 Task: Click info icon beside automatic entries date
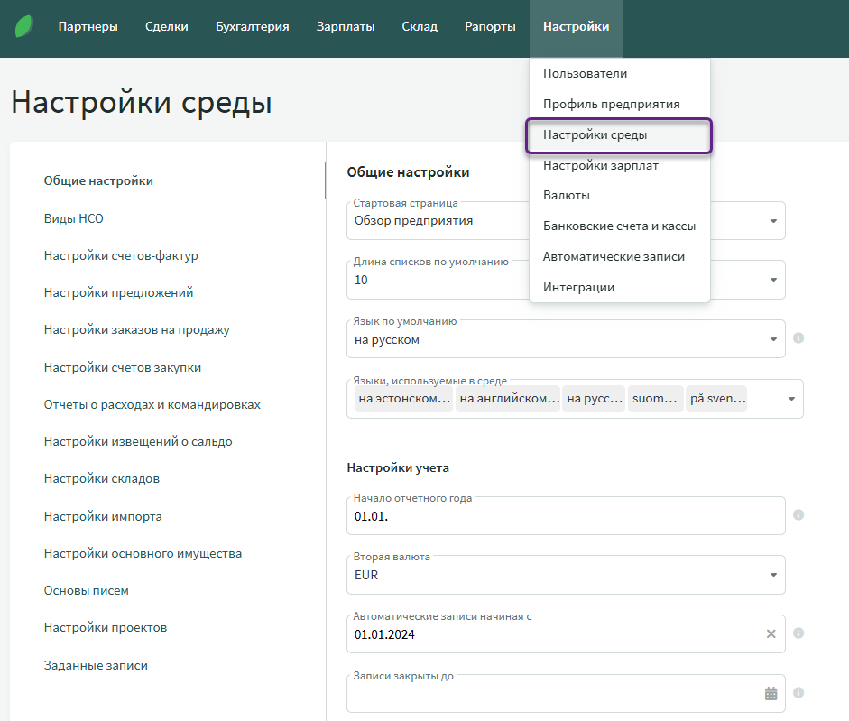coord(798,633)
